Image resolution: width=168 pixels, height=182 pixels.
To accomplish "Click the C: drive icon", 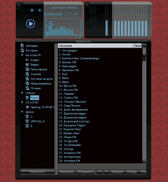I will point(27,117).
